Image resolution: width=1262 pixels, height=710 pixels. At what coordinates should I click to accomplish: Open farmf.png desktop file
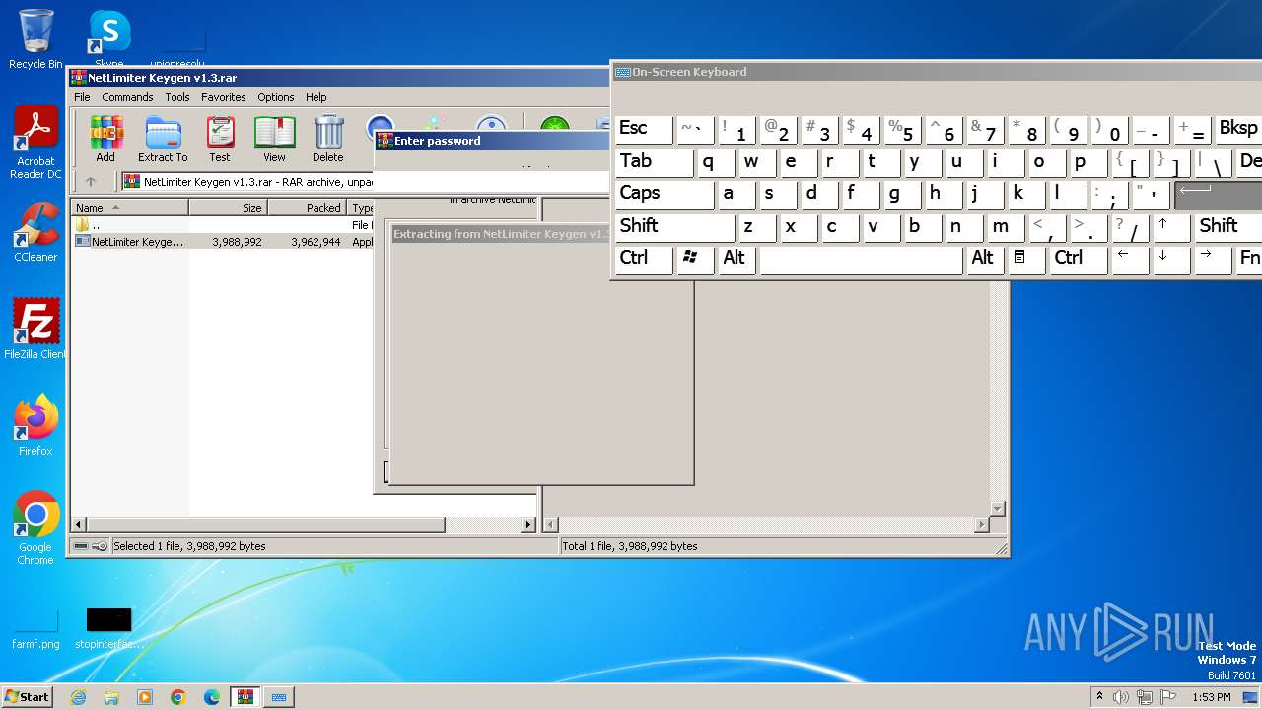pyautogui.click(x=35, y=629)
